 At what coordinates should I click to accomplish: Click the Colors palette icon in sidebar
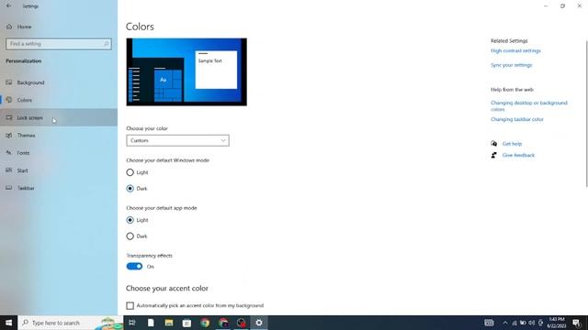click(x=9, y=100)
